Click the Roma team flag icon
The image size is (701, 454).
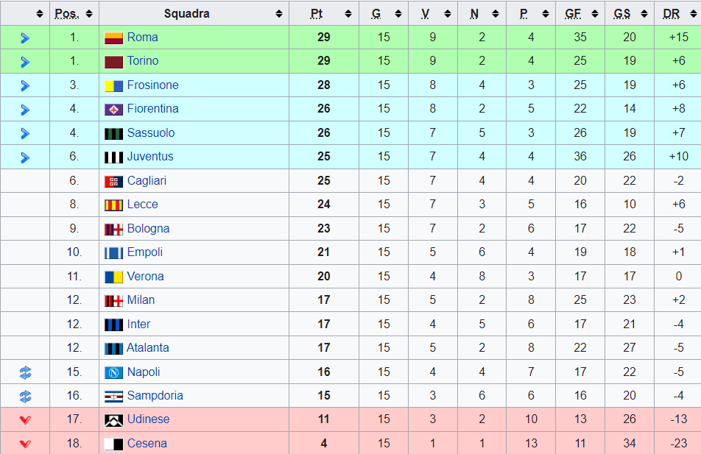(x=113, y=38)
